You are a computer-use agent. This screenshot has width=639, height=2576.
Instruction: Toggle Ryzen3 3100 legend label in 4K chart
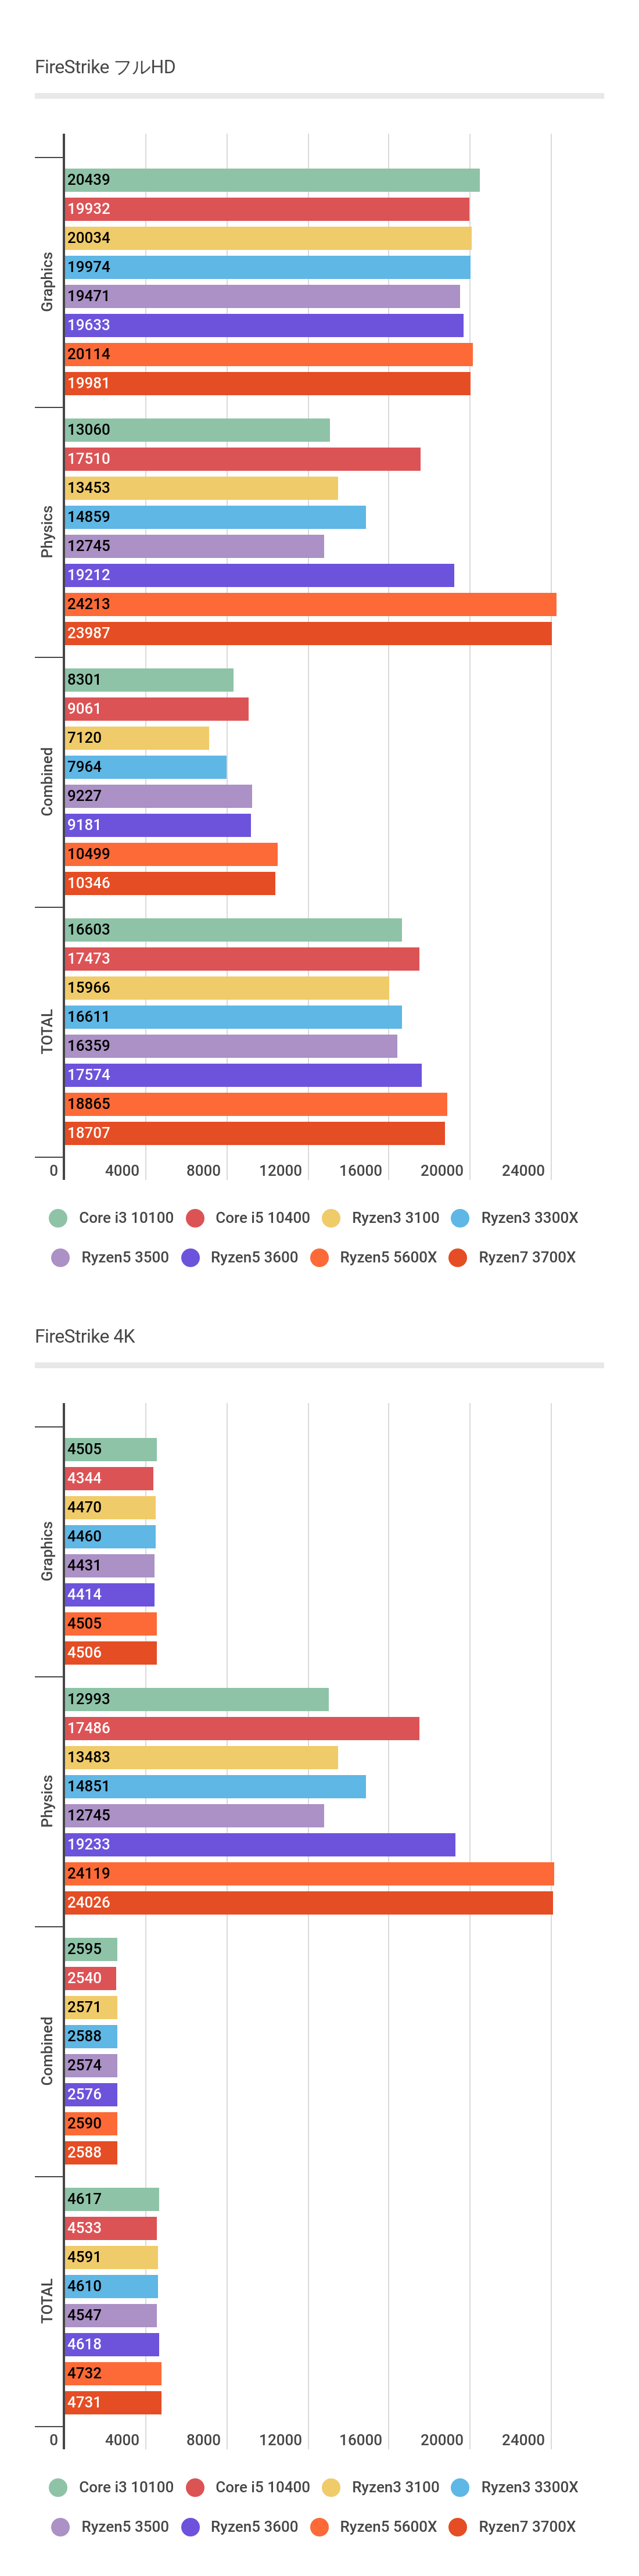(x=395, y=2486)
